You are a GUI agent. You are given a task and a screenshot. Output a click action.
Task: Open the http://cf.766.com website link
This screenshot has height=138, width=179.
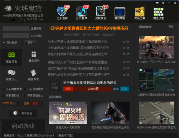[x=31, y=19]
